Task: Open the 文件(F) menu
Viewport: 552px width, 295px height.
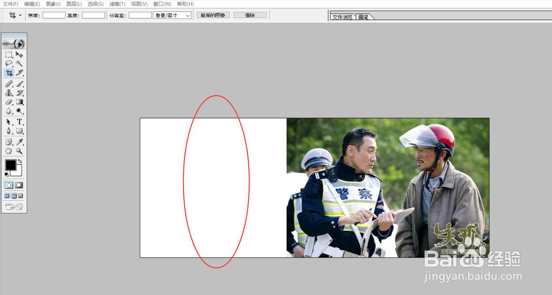Action: coord(10,4)
